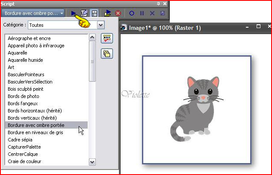Image resolution: width=272 pixels, height=175 pixels.
Task: Select 'Bordure avec ombre portée' script
Action: (42, 125)
